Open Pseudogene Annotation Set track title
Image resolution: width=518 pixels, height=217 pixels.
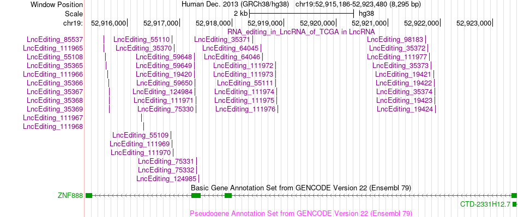tap(301, 213)
